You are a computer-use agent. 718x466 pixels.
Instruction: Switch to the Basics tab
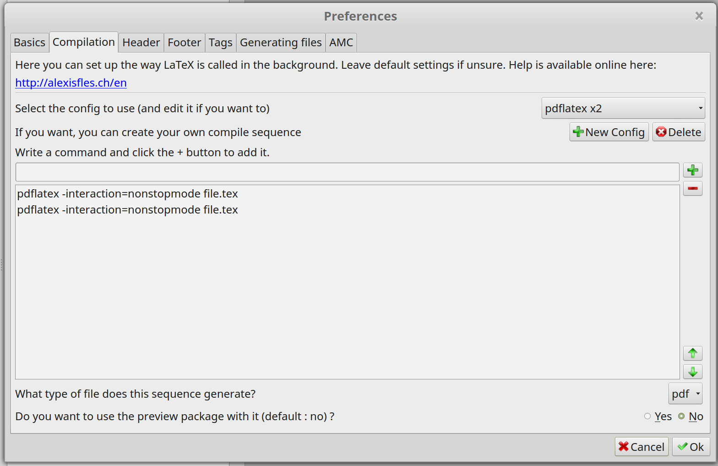[30, 43]
